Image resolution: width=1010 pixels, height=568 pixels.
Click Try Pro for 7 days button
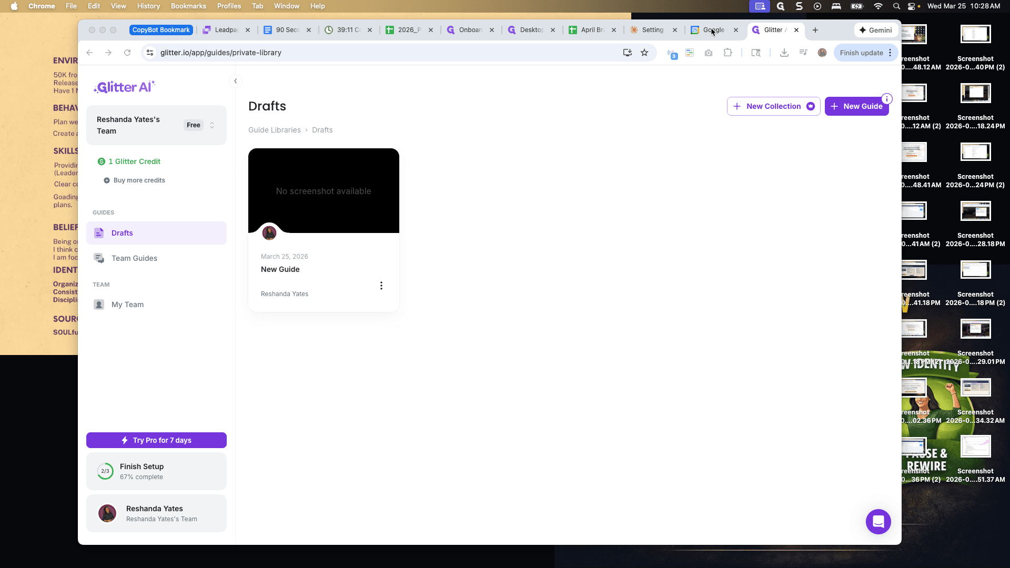click(156, 440)
